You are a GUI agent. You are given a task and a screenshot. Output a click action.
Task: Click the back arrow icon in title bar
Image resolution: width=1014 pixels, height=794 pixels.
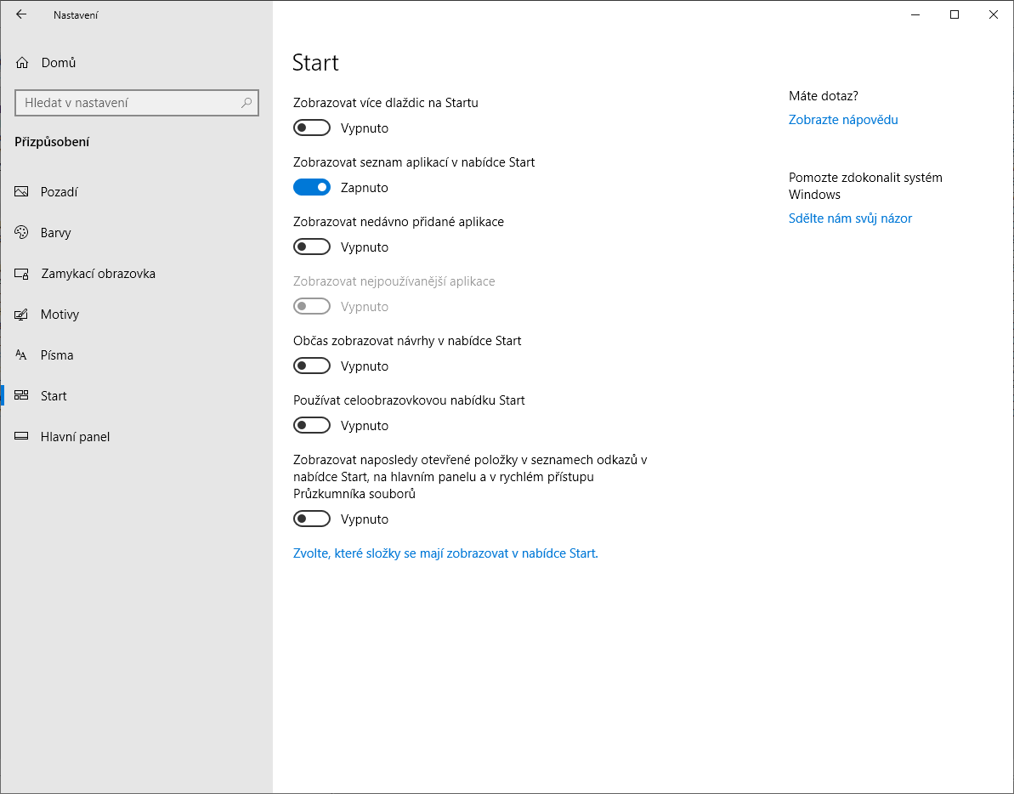[21, 14]
